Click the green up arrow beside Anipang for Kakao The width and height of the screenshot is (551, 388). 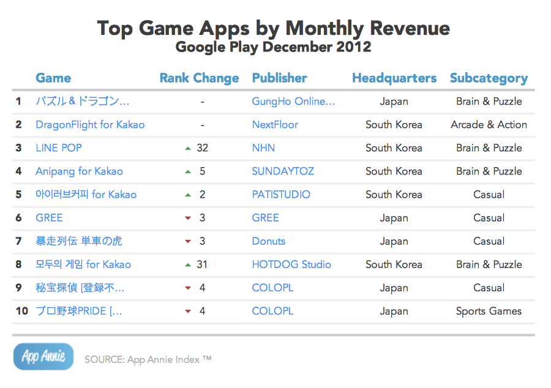[188, 172]
